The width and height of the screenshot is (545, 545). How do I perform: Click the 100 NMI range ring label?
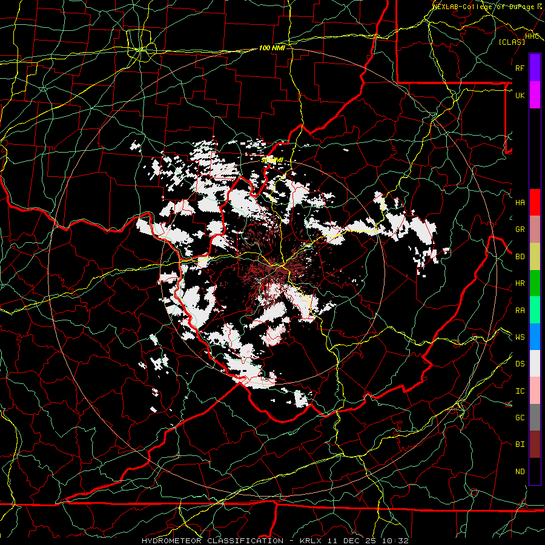coord(272,48)
